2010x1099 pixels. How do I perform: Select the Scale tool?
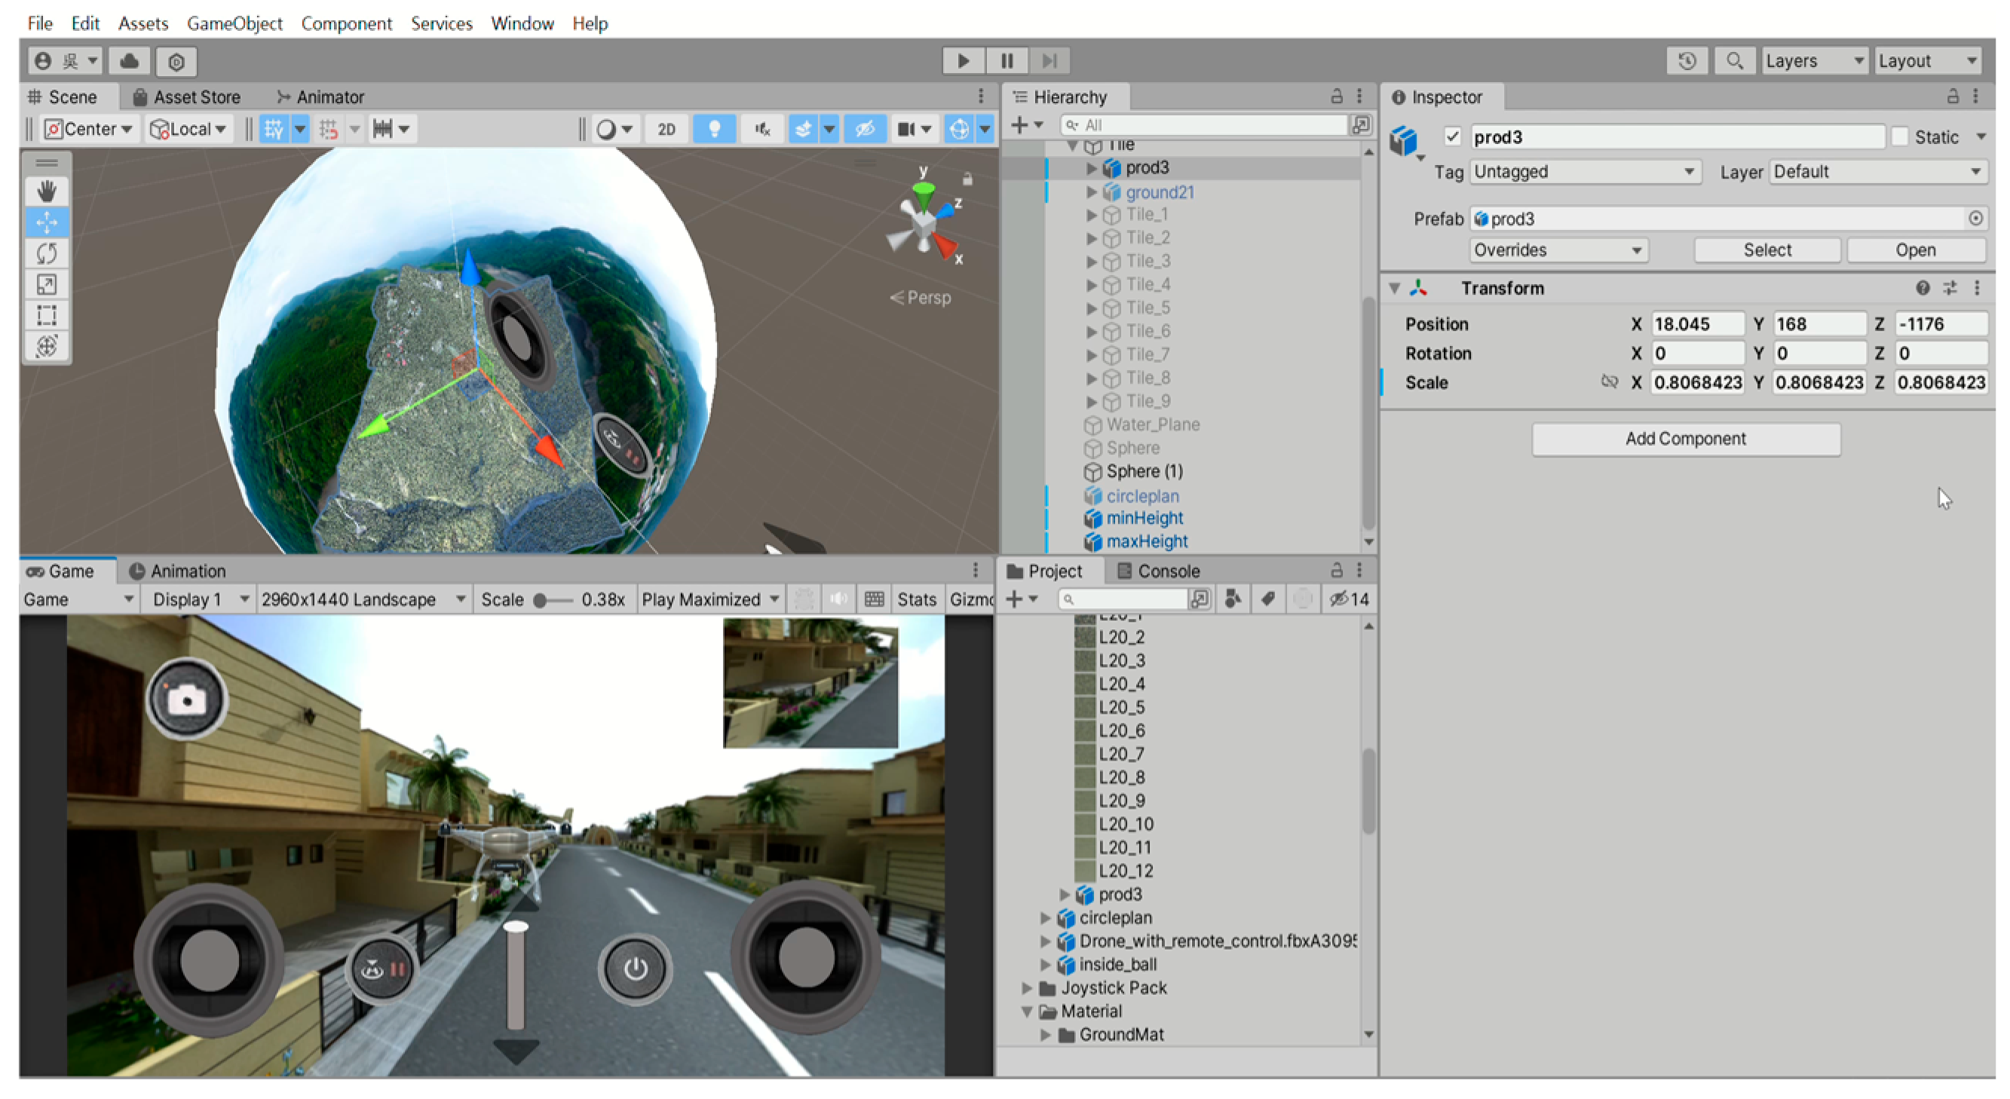tap(47, 284)
